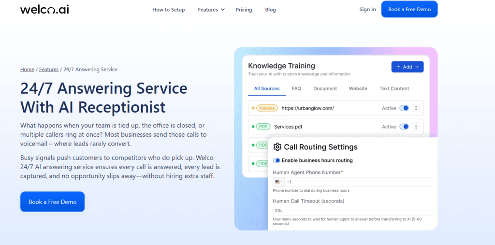Viewport: 495px width, 245px height.
Task: Click the Call Routing Settings gear icon
Action: pyautogui.click(x=277, y=147)
